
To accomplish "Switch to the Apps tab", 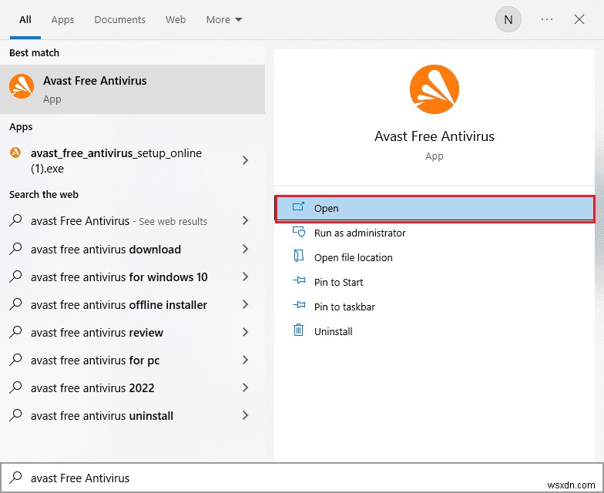I will pos(62,20).
